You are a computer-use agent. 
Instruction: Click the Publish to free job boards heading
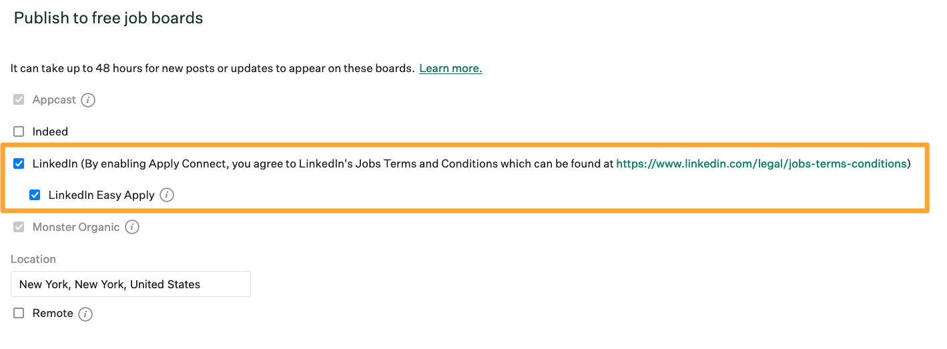coord(109,18)
